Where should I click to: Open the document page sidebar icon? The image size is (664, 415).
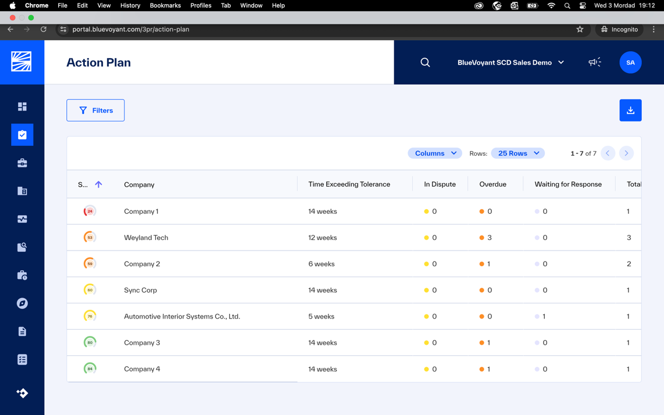[22, 331]
